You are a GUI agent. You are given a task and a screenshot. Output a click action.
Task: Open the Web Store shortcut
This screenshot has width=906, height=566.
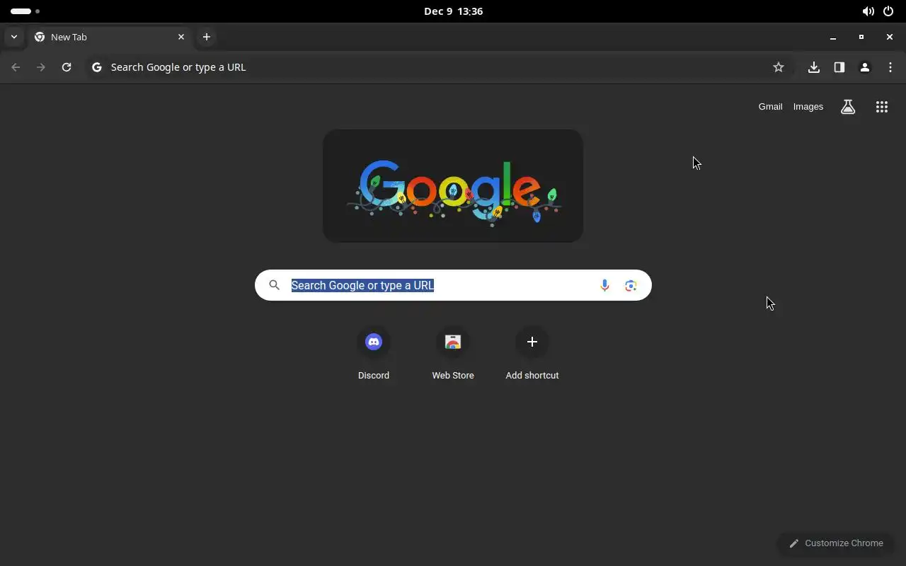tap(453, 354)
